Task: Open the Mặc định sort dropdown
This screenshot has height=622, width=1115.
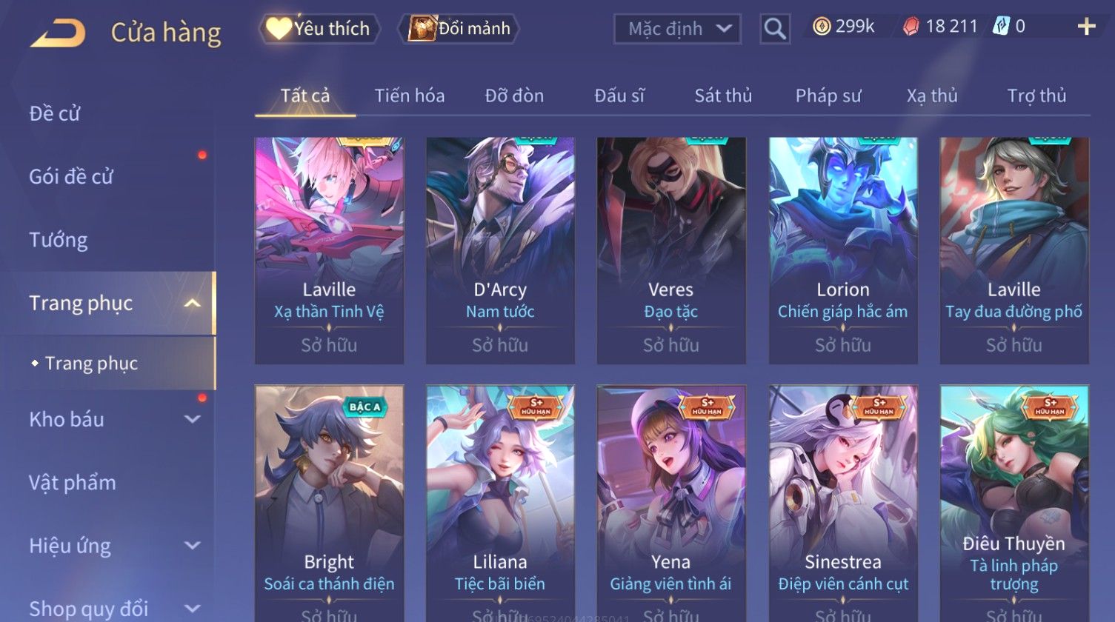Action: [677, 29]
